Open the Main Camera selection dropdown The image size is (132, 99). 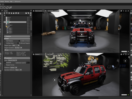click(41, 11)
